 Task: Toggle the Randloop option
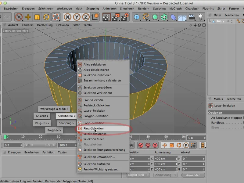[243, 122]
